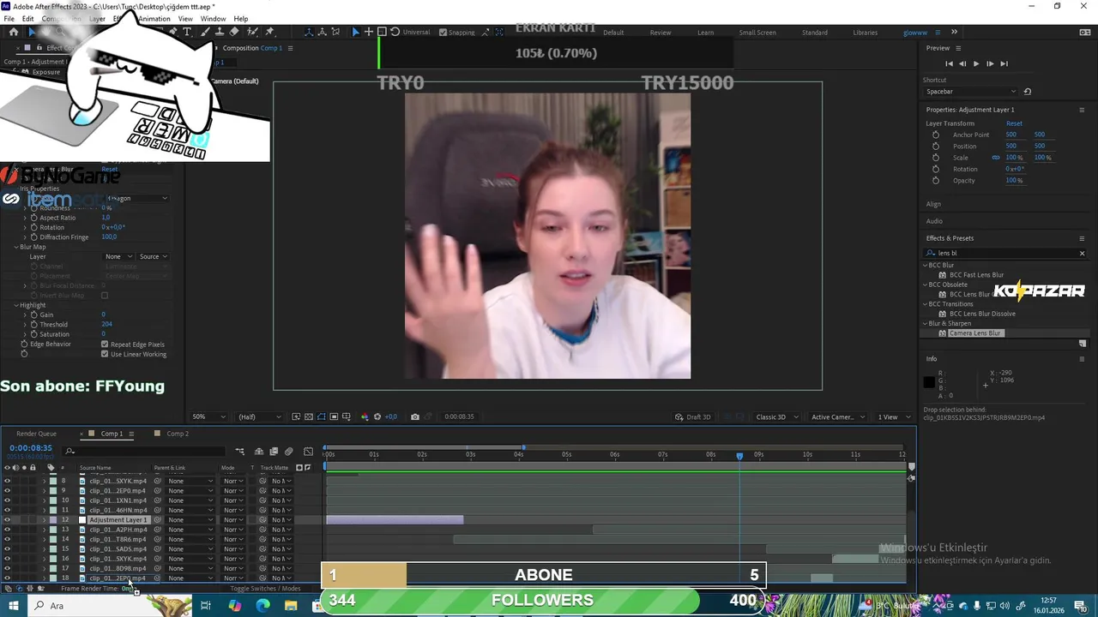This screenshot has width=1098, height=617.
Task: Click Toggle Switches / Modes button
Action: pyautogui.click(x=266, y=589)
